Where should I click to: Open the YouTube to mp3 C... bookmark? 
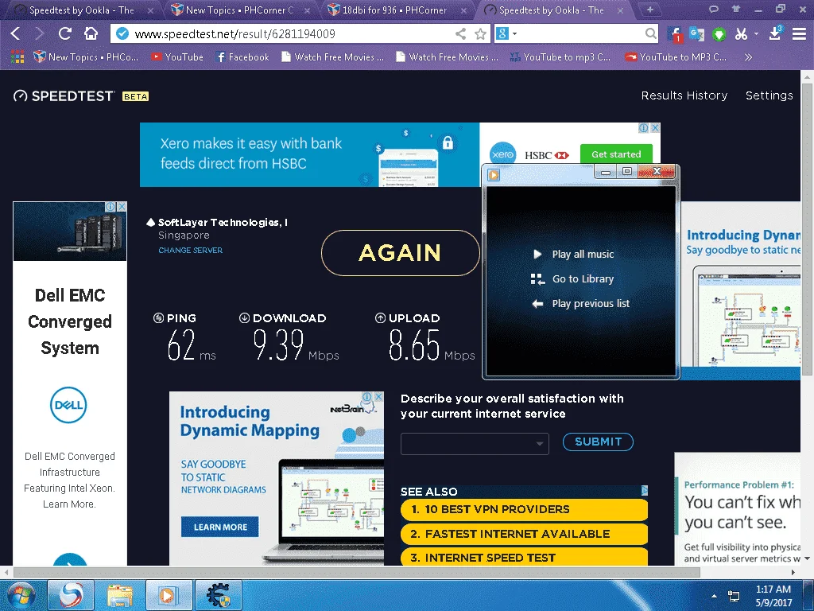[560, 57]
